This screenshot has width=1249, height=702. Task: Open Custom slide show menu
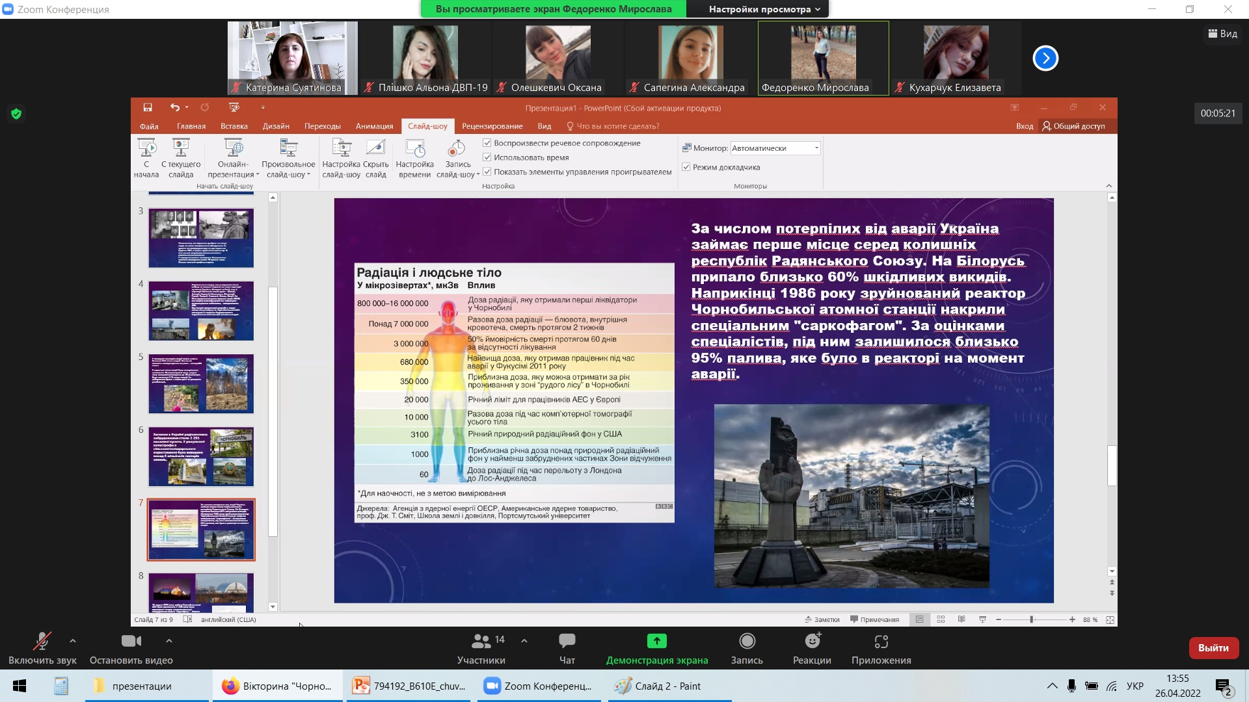coord(288,158)
